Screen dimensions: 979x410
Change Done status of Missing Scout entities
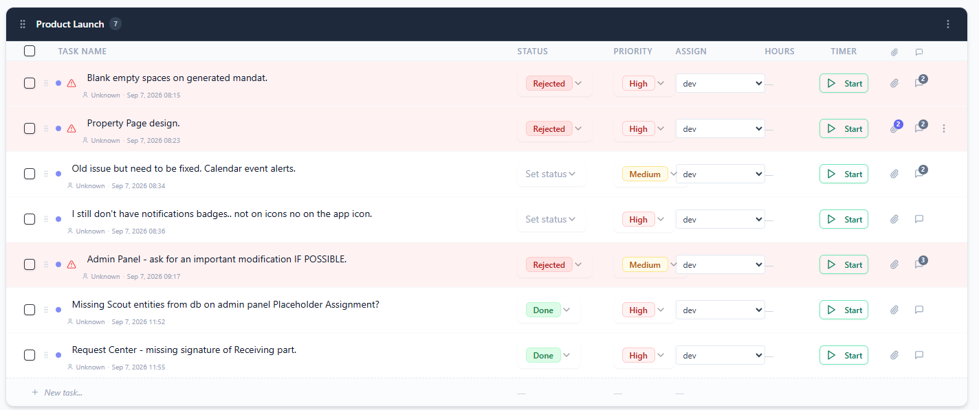(x=549, y=310)
